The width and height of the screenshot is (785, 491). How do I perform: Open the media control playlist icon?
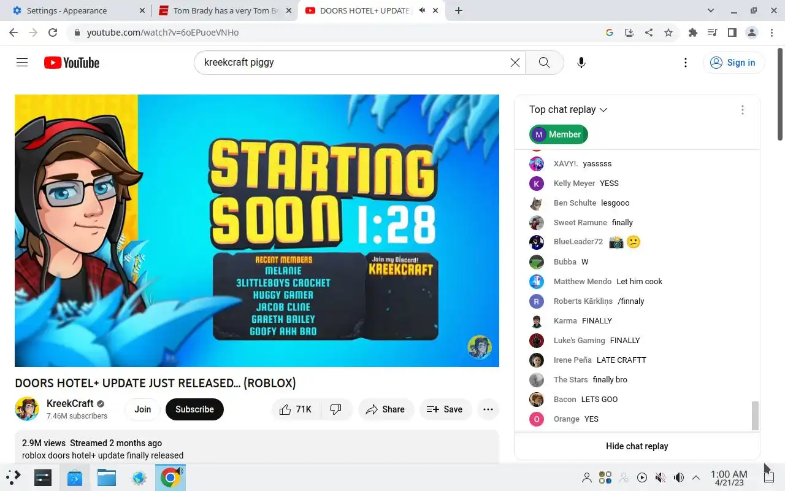[x=713, y=33]
